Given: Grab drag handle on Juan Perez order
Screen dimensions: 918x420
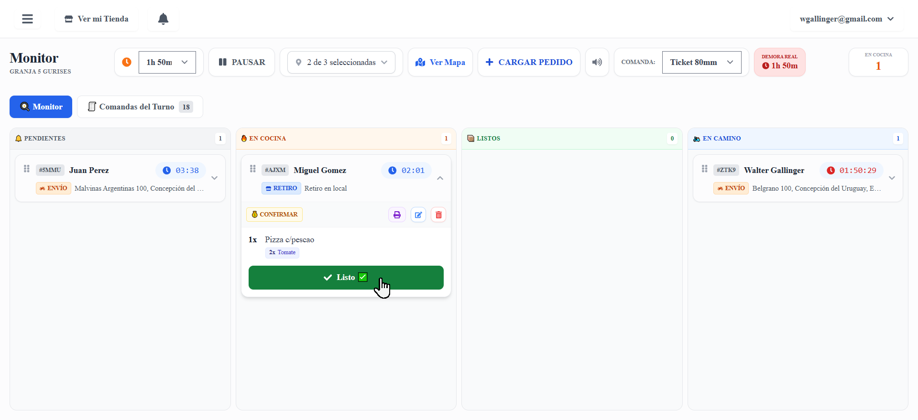Looking at the screenshot, I should [27, 169].
